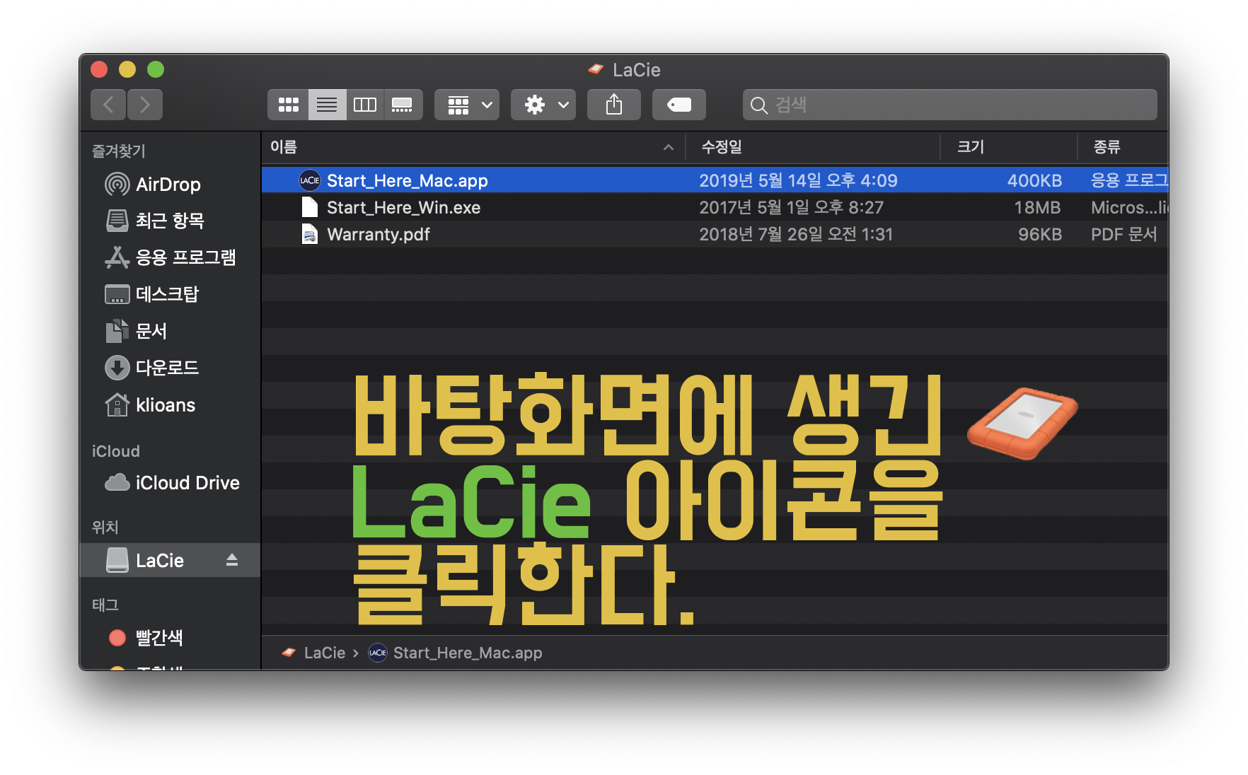Click the 태그 sidebar section header
The height and width of the screenshot is (775, 1248).
105,605
